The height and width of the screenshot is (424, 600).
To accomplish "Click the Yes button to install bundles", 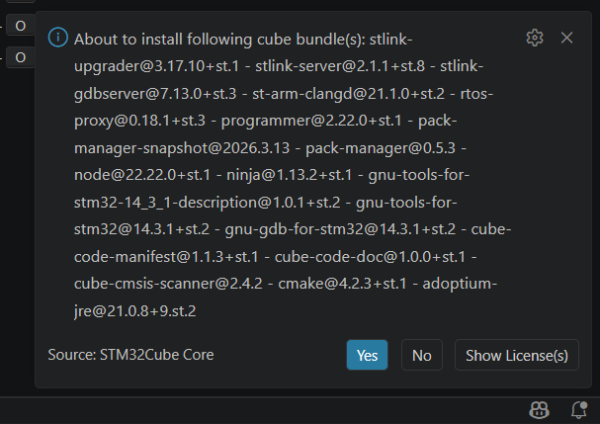I will point(367,355).
